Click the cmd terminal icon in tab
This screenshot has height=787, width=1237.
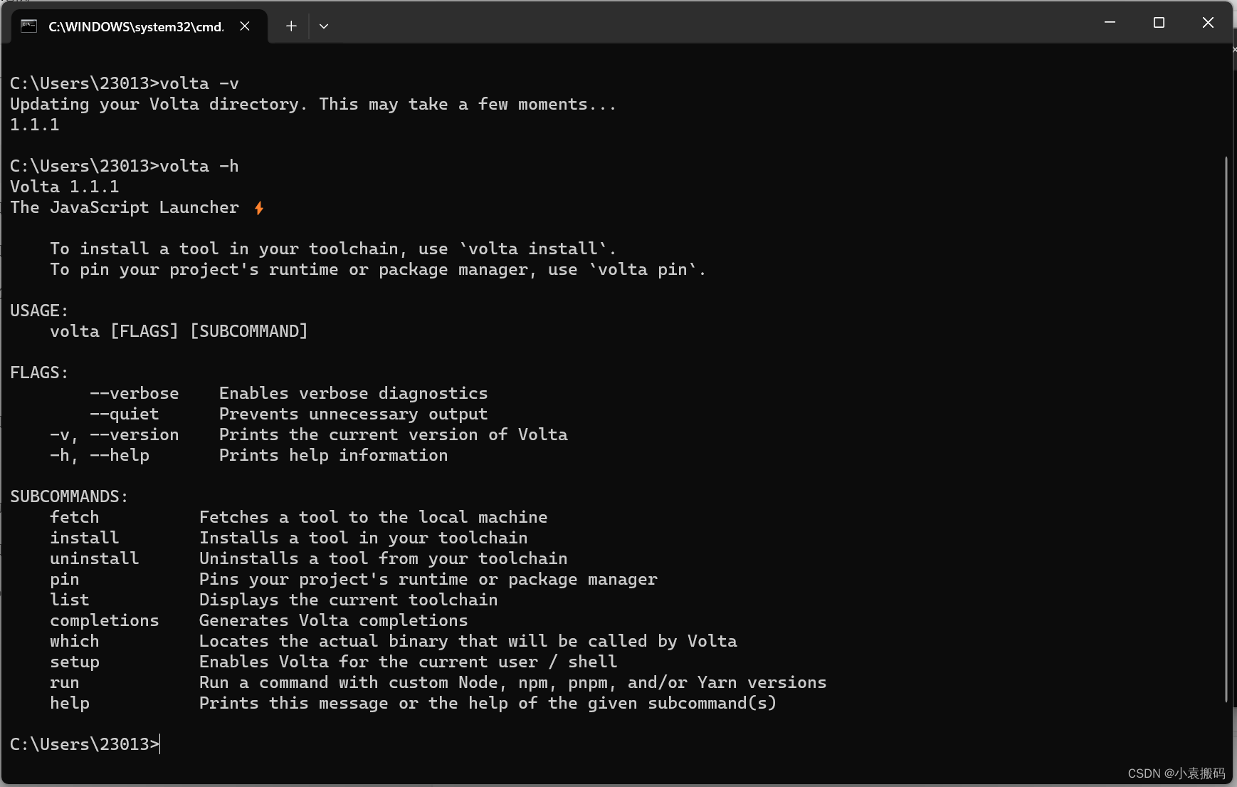pyautogui.click(x=29, y=26)
